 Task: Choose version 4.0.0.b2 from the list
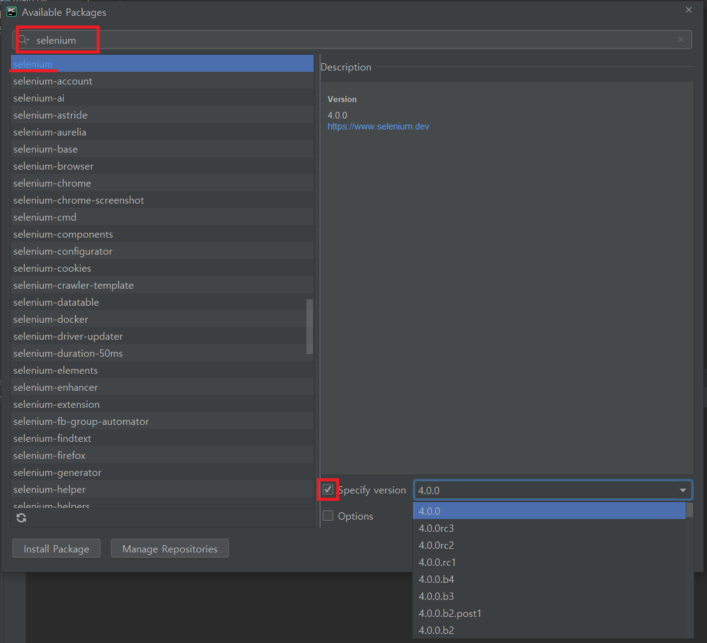(x=549, y=630)
